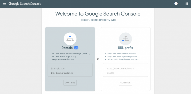Screen dimensions: 191x94
Task: Click the blue 'new' badge
Action: click(x=76, y=48)
